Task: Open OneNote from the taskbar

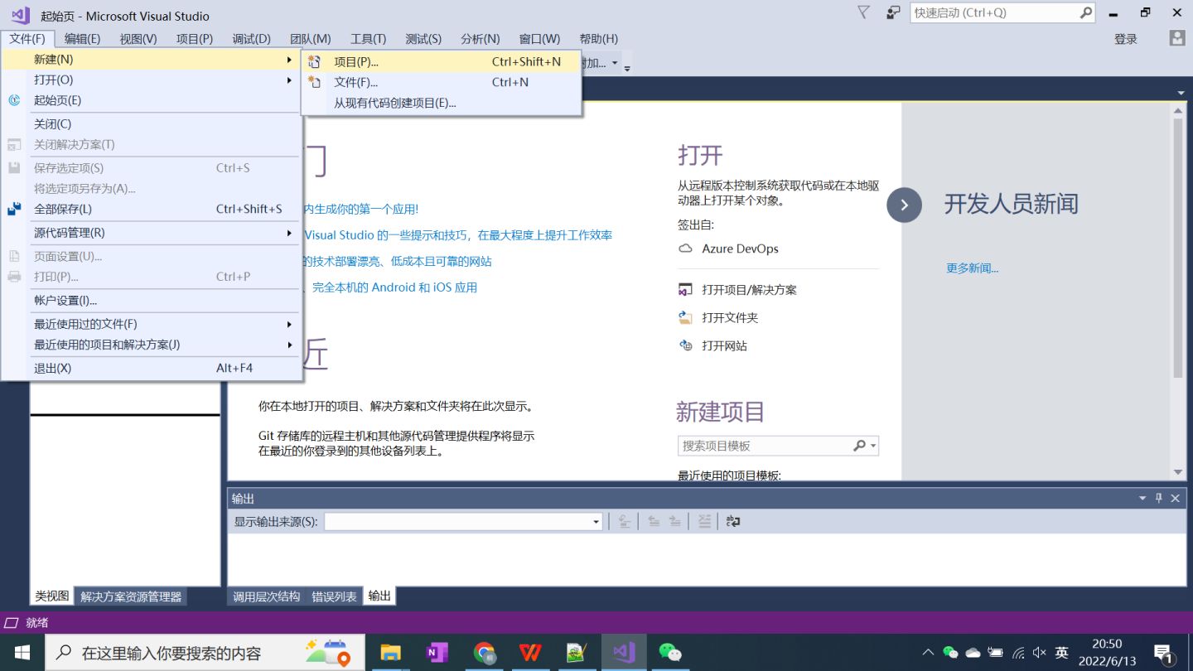Action: [437, 652]
